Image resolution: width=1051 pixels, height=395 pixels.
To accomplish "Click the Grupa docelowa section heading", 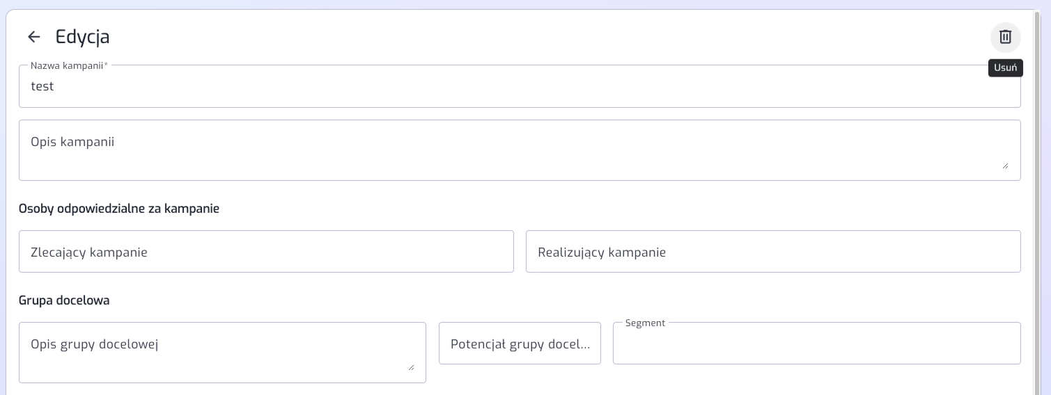I will (64, 300).
